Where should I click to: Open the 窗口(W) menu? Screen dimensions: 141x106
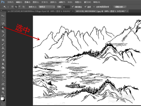(87, 2)
